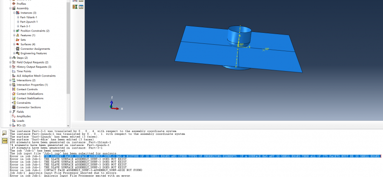Screen dimensions: 383x177
Task: Expand History Output Requests (3) node
Action: [11, 67]
